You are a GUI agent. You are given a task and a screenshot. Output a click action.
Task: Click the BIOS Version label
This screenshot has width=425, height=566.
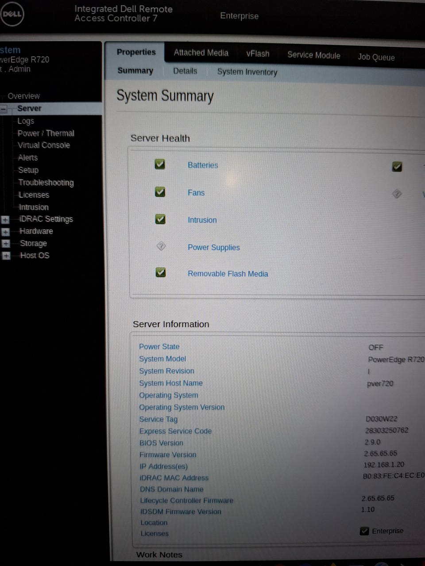[x=161, y=443]
